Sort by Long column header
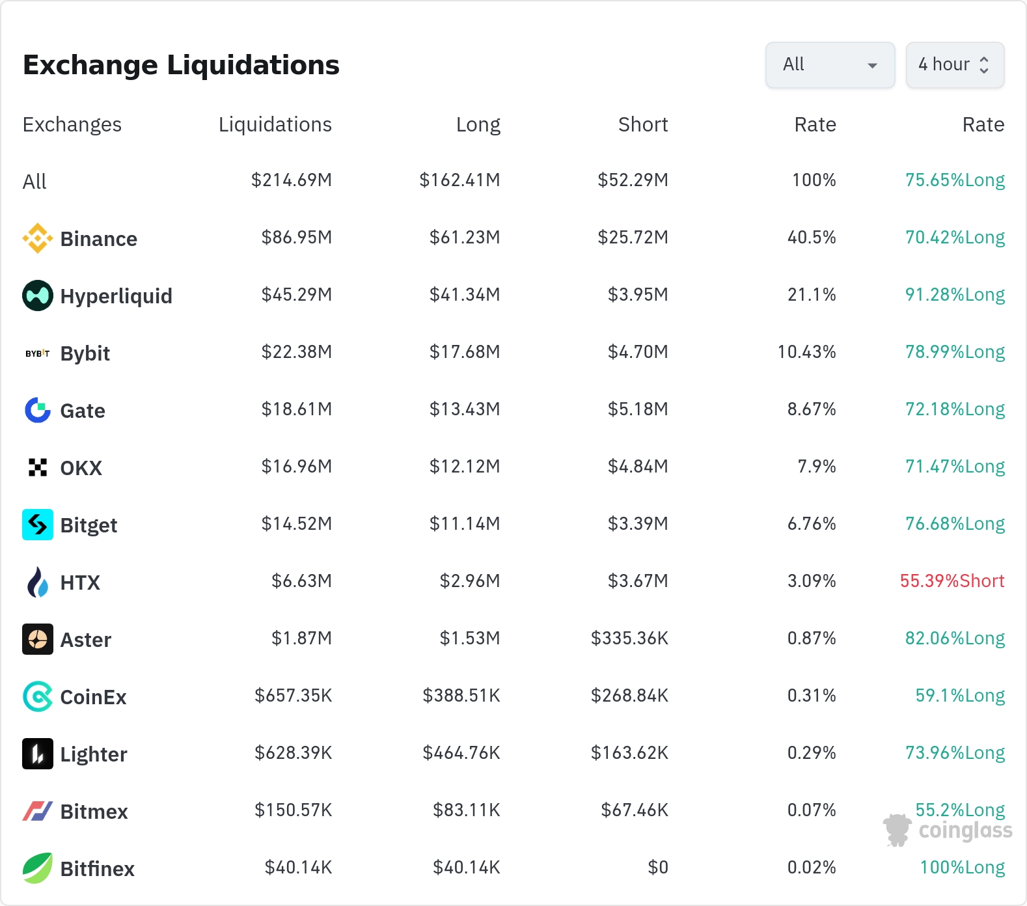 478,124
